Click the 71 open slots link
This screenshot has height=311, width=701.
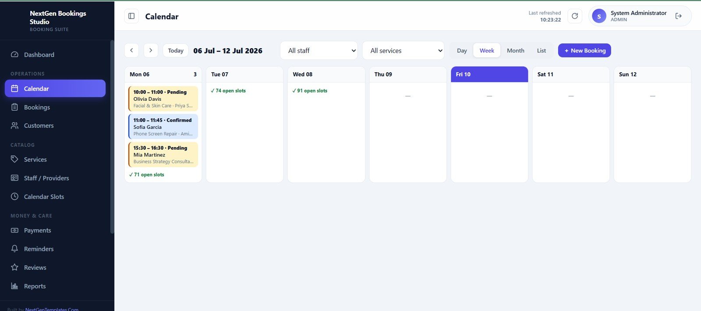tap(147, 175)
